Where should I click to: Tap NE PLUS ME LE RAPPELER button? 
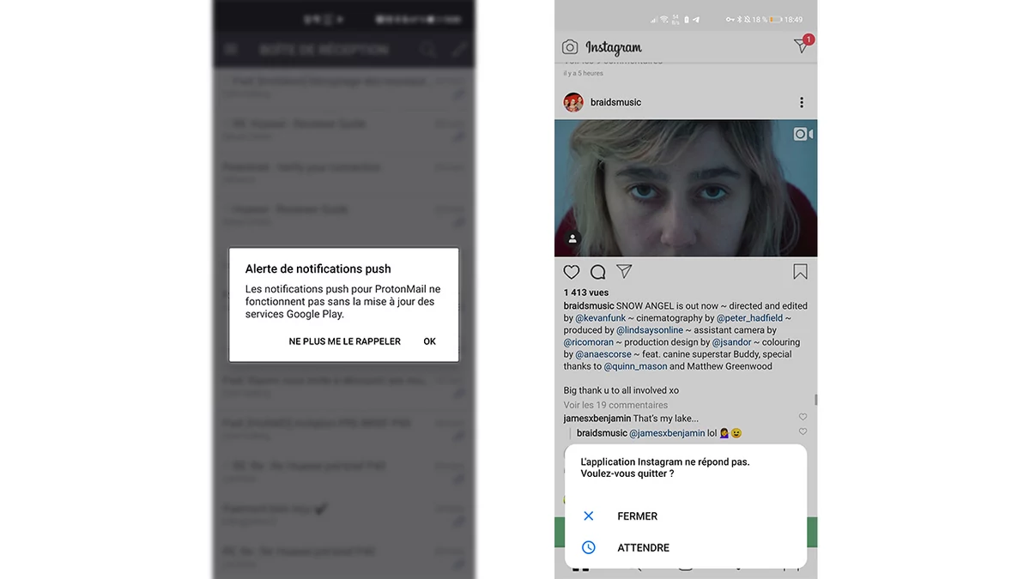click(344, 341)
